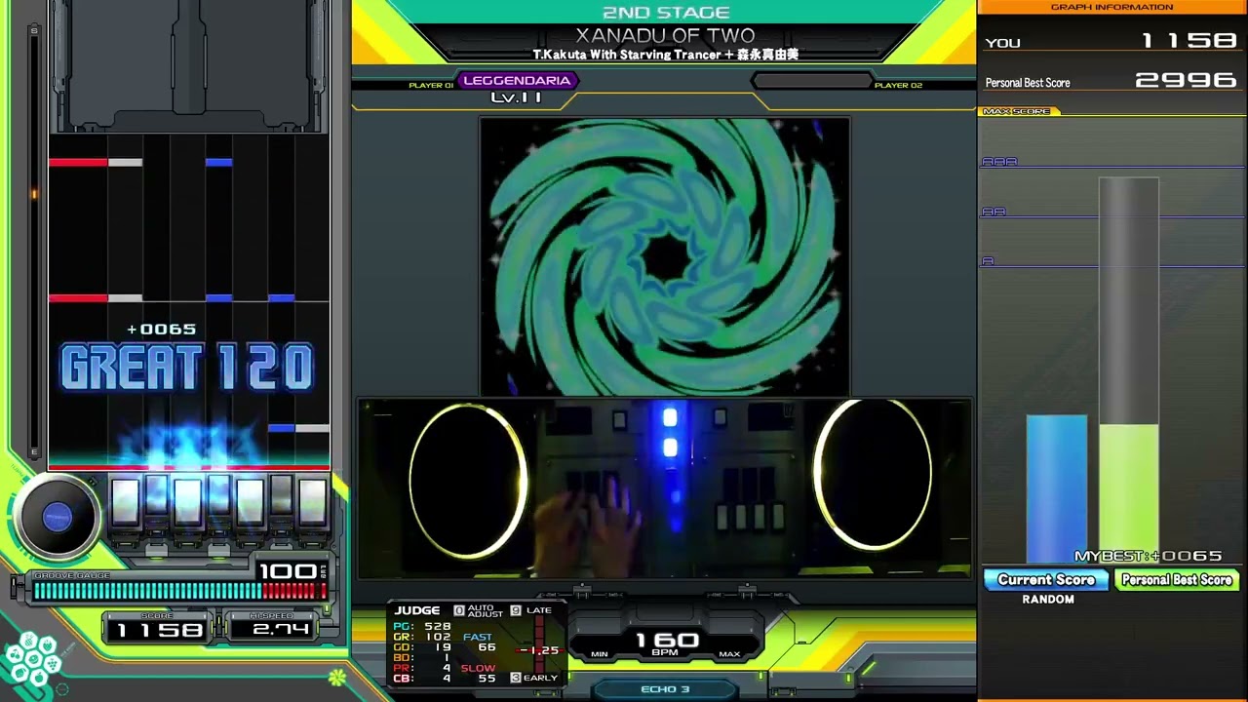The width and height of the screenshot is (1248, 702).
Task: Click the Lv.11 level text
Action: pyautogui.click(x=517, y=97)
